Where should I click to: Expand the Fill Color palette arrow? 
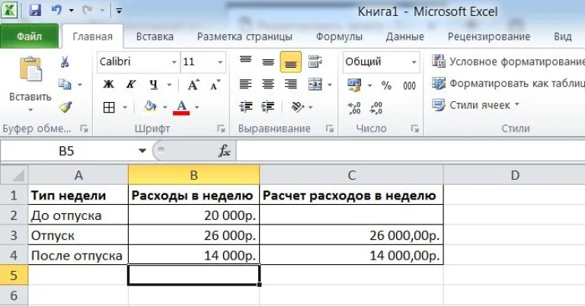(165, 108)
